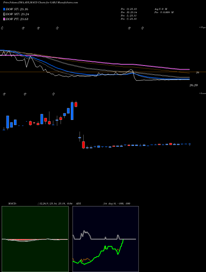Click the chart title mentioning MunafaSutra.com
Screen dimensions: 206x272
click(40, 2)
